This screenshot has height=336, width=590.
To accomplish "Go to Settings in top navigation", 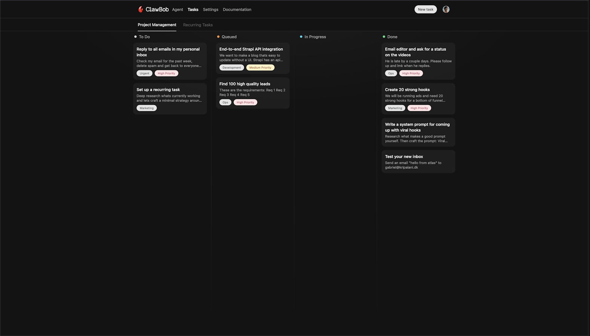I will (x=210, y=10).
